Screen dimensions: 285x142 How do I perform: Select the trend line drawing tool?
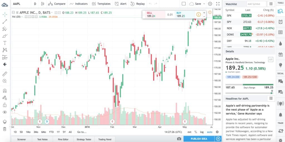click(x=5, y=21)
